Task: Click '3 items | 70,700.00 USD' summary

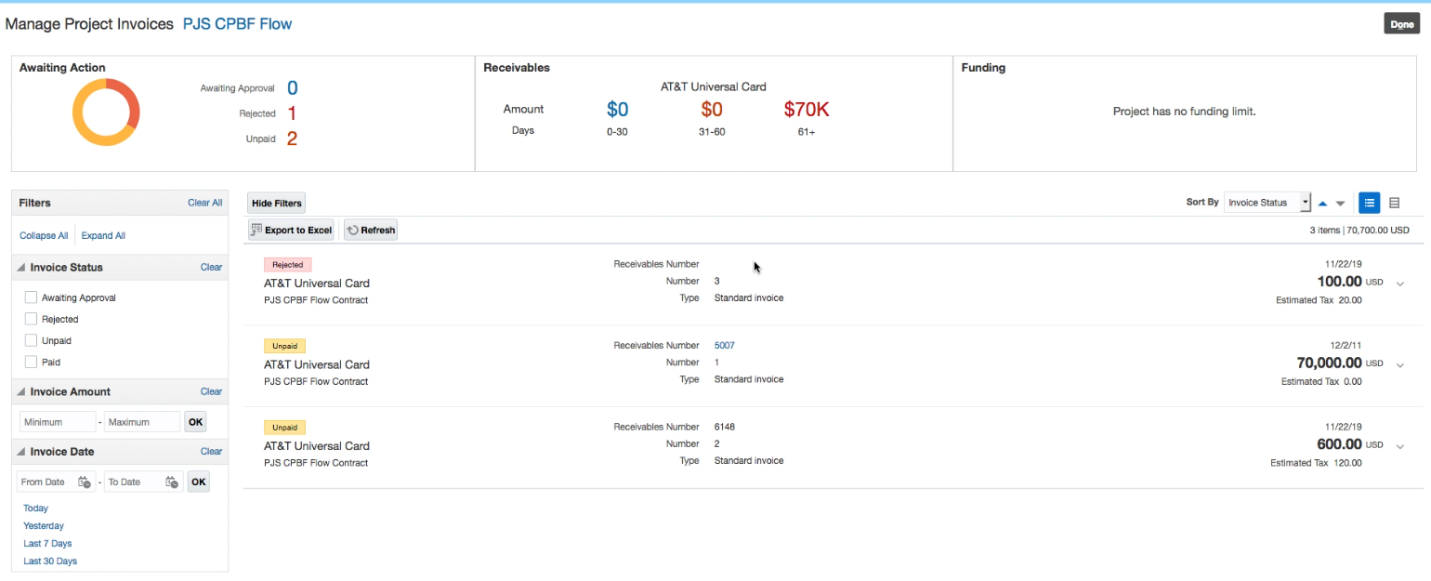Action: 1359,230
